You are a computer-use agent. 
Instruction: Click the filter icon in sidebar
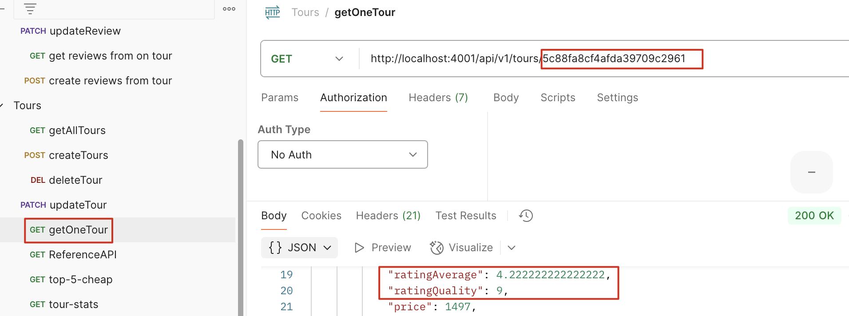(x=30, y=8)
